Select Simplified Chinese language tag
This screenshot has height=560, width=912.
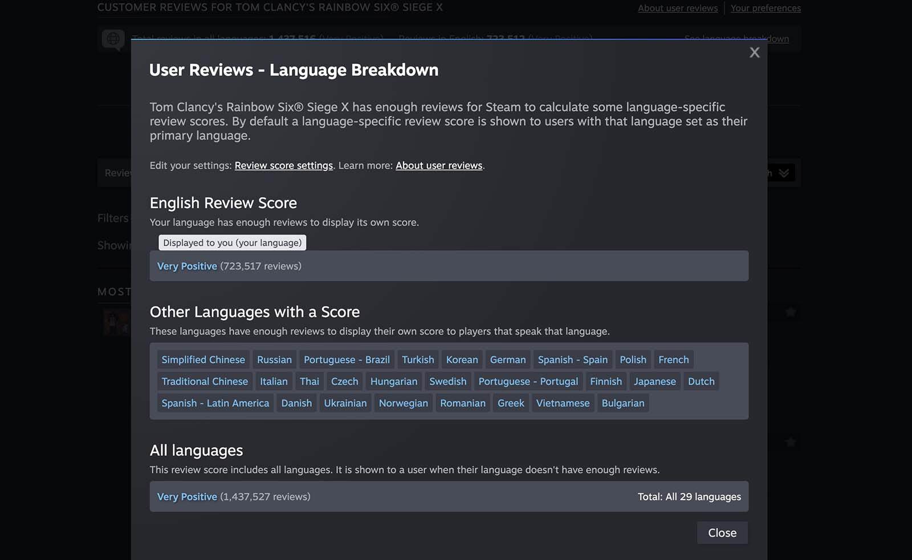click(x=203, y=359)
